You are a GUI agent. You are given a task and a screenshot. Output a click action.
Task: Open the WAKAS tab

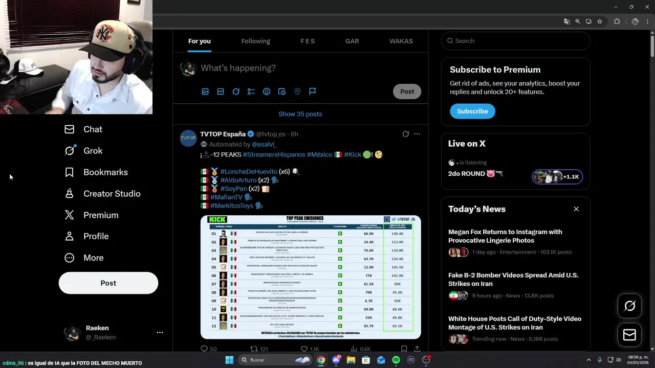click(401, 41)
